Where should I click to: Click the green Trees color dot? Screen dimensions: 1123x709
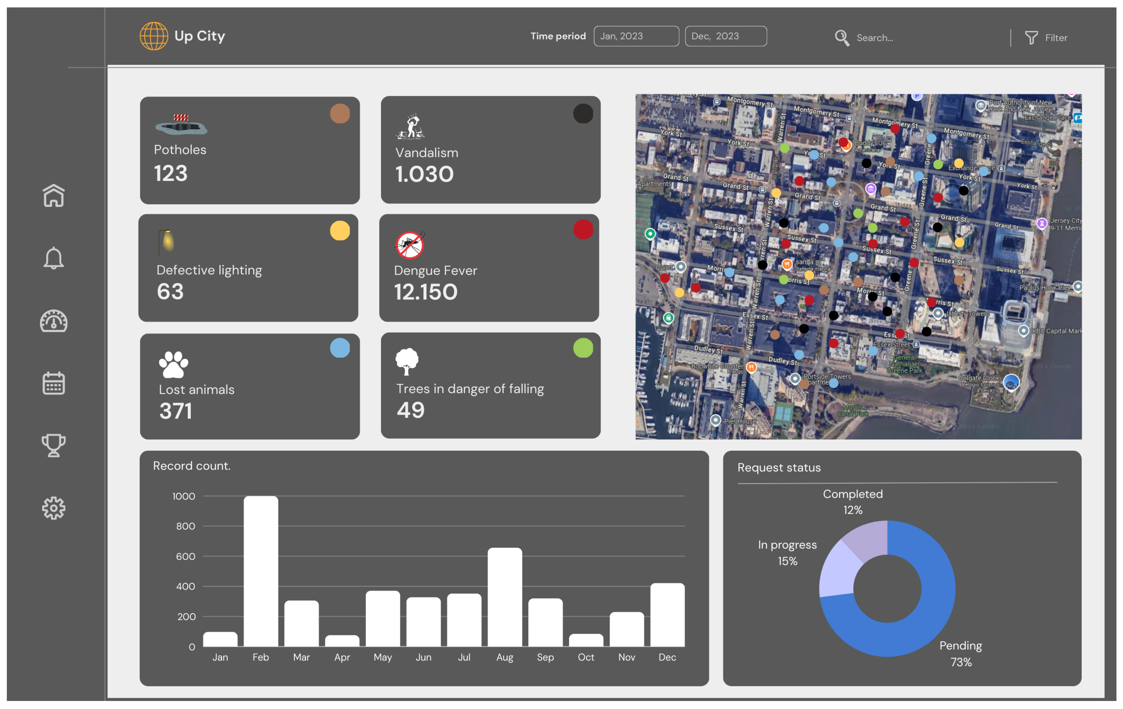pyautogui.click(x=583, y=348)
